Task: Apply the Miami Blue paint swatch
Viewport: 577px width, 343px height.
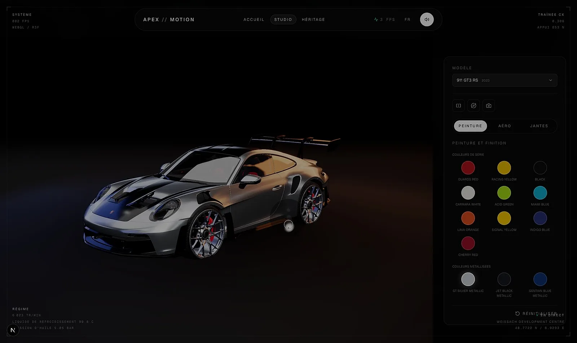Action: pos(540,193)
